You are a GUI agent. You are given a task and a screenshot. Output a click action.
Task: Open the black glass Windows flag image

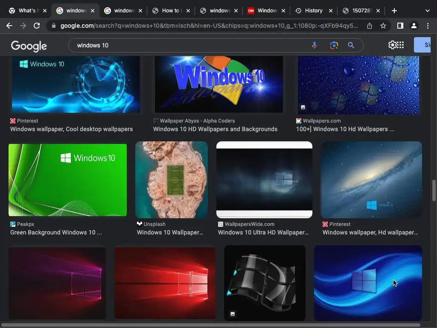265,283
